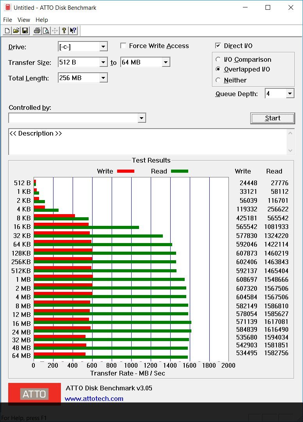This screenshot has height=422, width=303.
Task: Open Print Preview from the toolbar
Action: (x=46, y=31)
